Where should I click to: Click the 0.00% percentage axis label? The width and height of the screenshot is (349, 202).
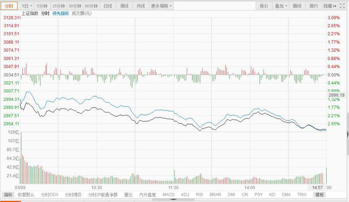click(334, 75)
